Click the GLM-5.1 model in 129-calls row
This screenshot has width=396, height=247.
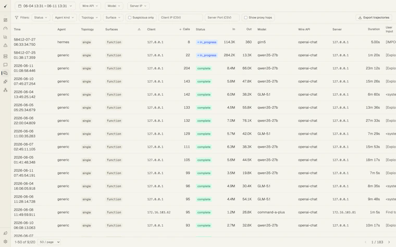pyautogui.click(x=264, y=134)
